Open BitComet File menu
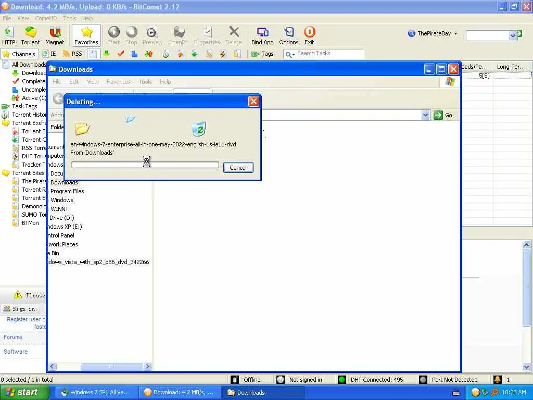The height and width of the screenshot is (400, 533). point(7,18)
